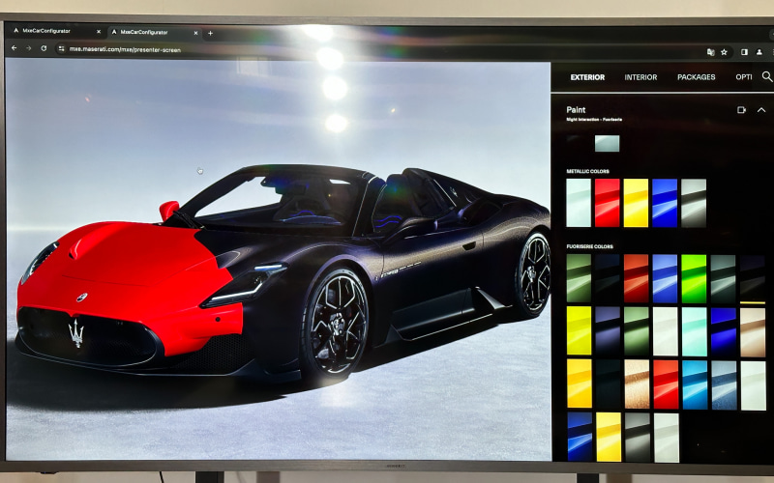Image resolution: width=774 pixels, height=483 pixels.
Task: Select the light silver swatch under Paint title
Action: pyautogui.click(x=607, y=143)
